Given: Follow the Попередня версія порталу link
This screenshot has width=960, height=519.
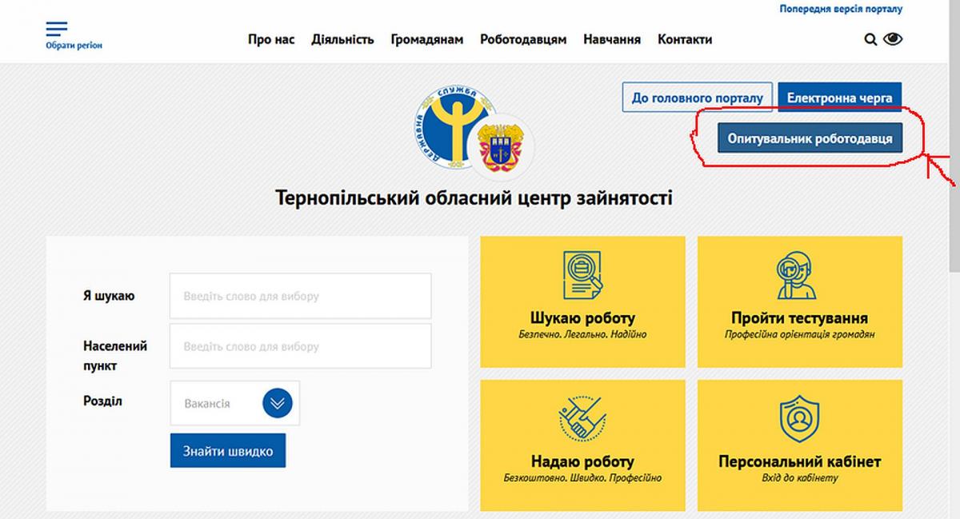Looking at the screenshot, I should [841, 10].
